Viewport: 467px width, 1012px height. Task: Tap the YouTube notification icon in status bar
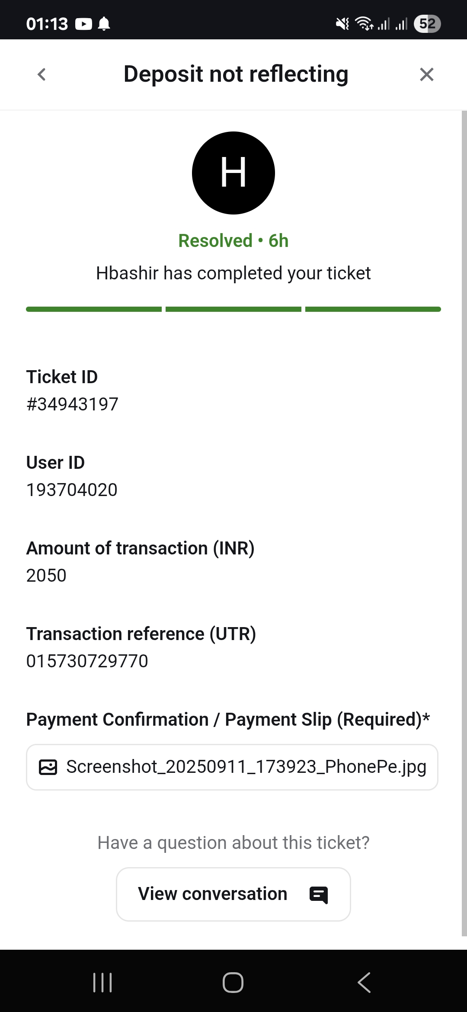click(x=83, y=24)
